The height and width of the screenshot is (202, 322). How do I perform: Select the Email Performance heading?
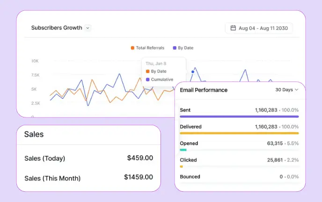coord(204,90)
